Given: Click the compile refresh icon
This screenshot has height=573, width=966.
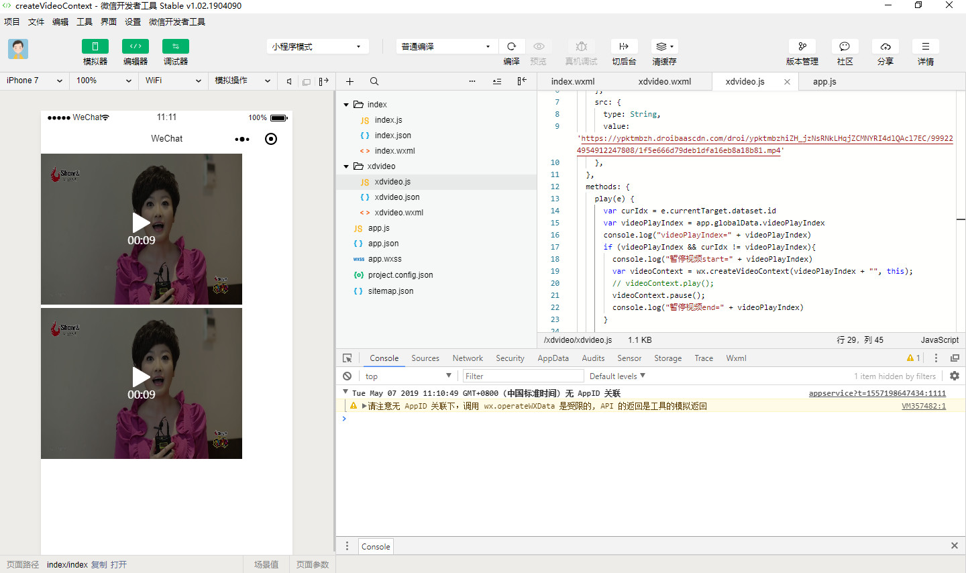Looking at the screenshot, I should (x=511, y=46).
